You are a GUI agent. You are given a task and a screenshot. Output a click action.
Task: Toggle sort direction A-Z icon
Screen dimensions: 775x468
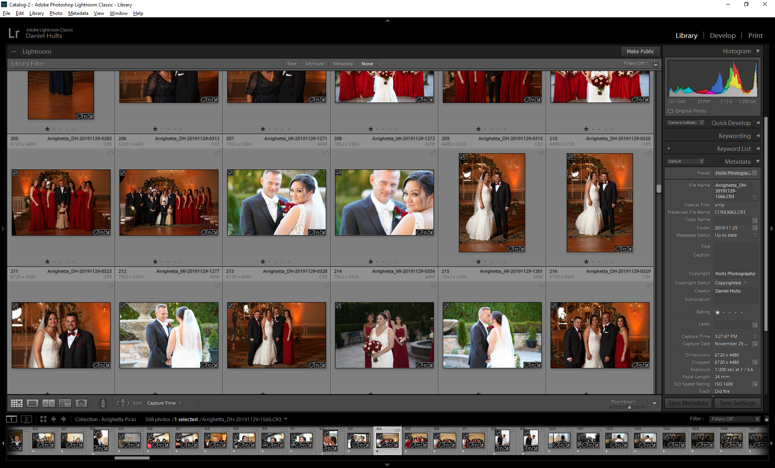pos(123,403)
